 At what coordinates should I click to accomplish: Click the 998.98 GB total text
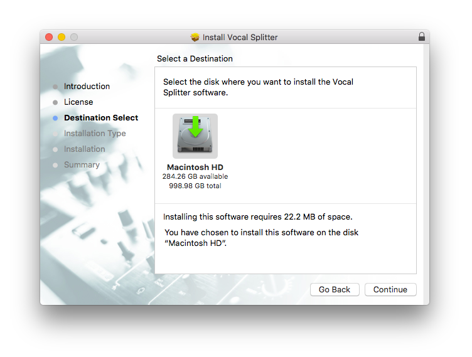coord(195,186)
